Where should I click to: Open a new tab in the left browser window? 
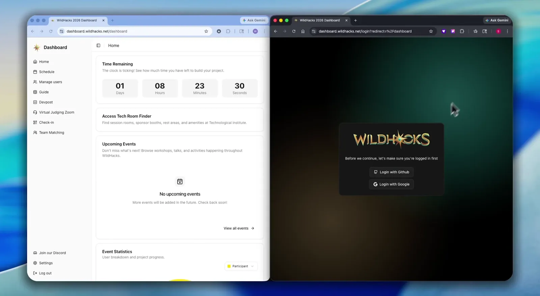(x=112, y=20)
